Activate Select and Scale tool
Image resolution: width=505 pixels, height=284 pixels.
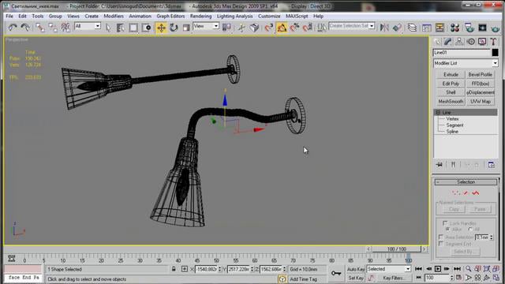point(186,28)
